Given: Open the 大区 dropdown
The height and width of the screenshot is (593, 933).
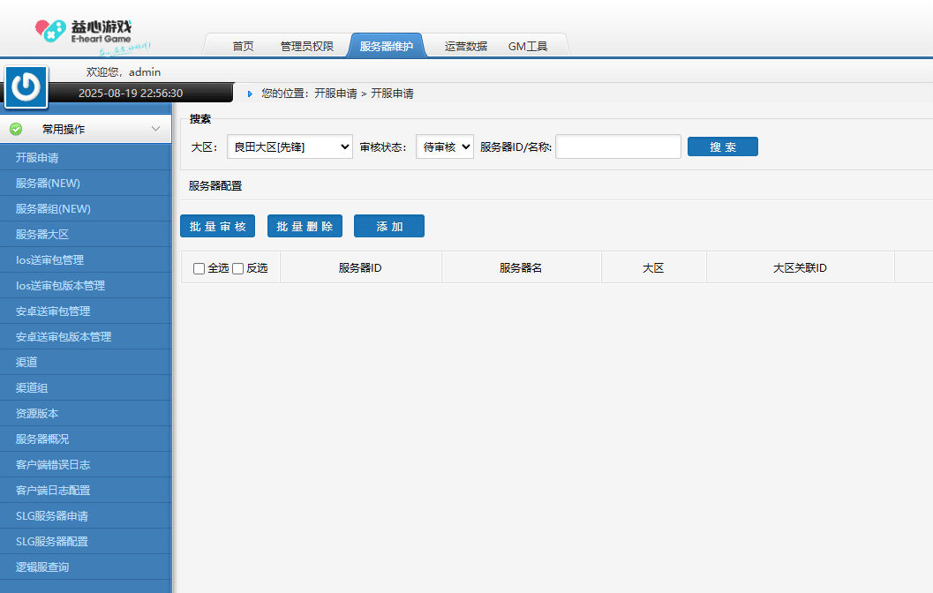Looking at the screenshot, I should point(290,147).
